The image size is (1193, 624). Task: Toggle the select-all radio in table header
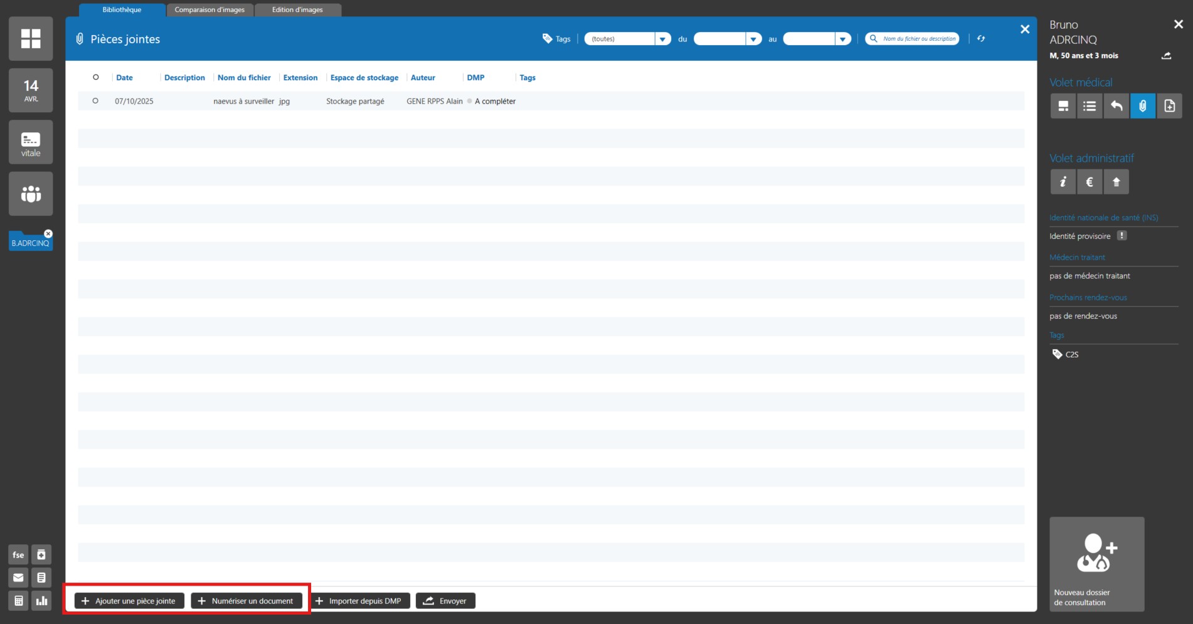click(x=95, y=77)
